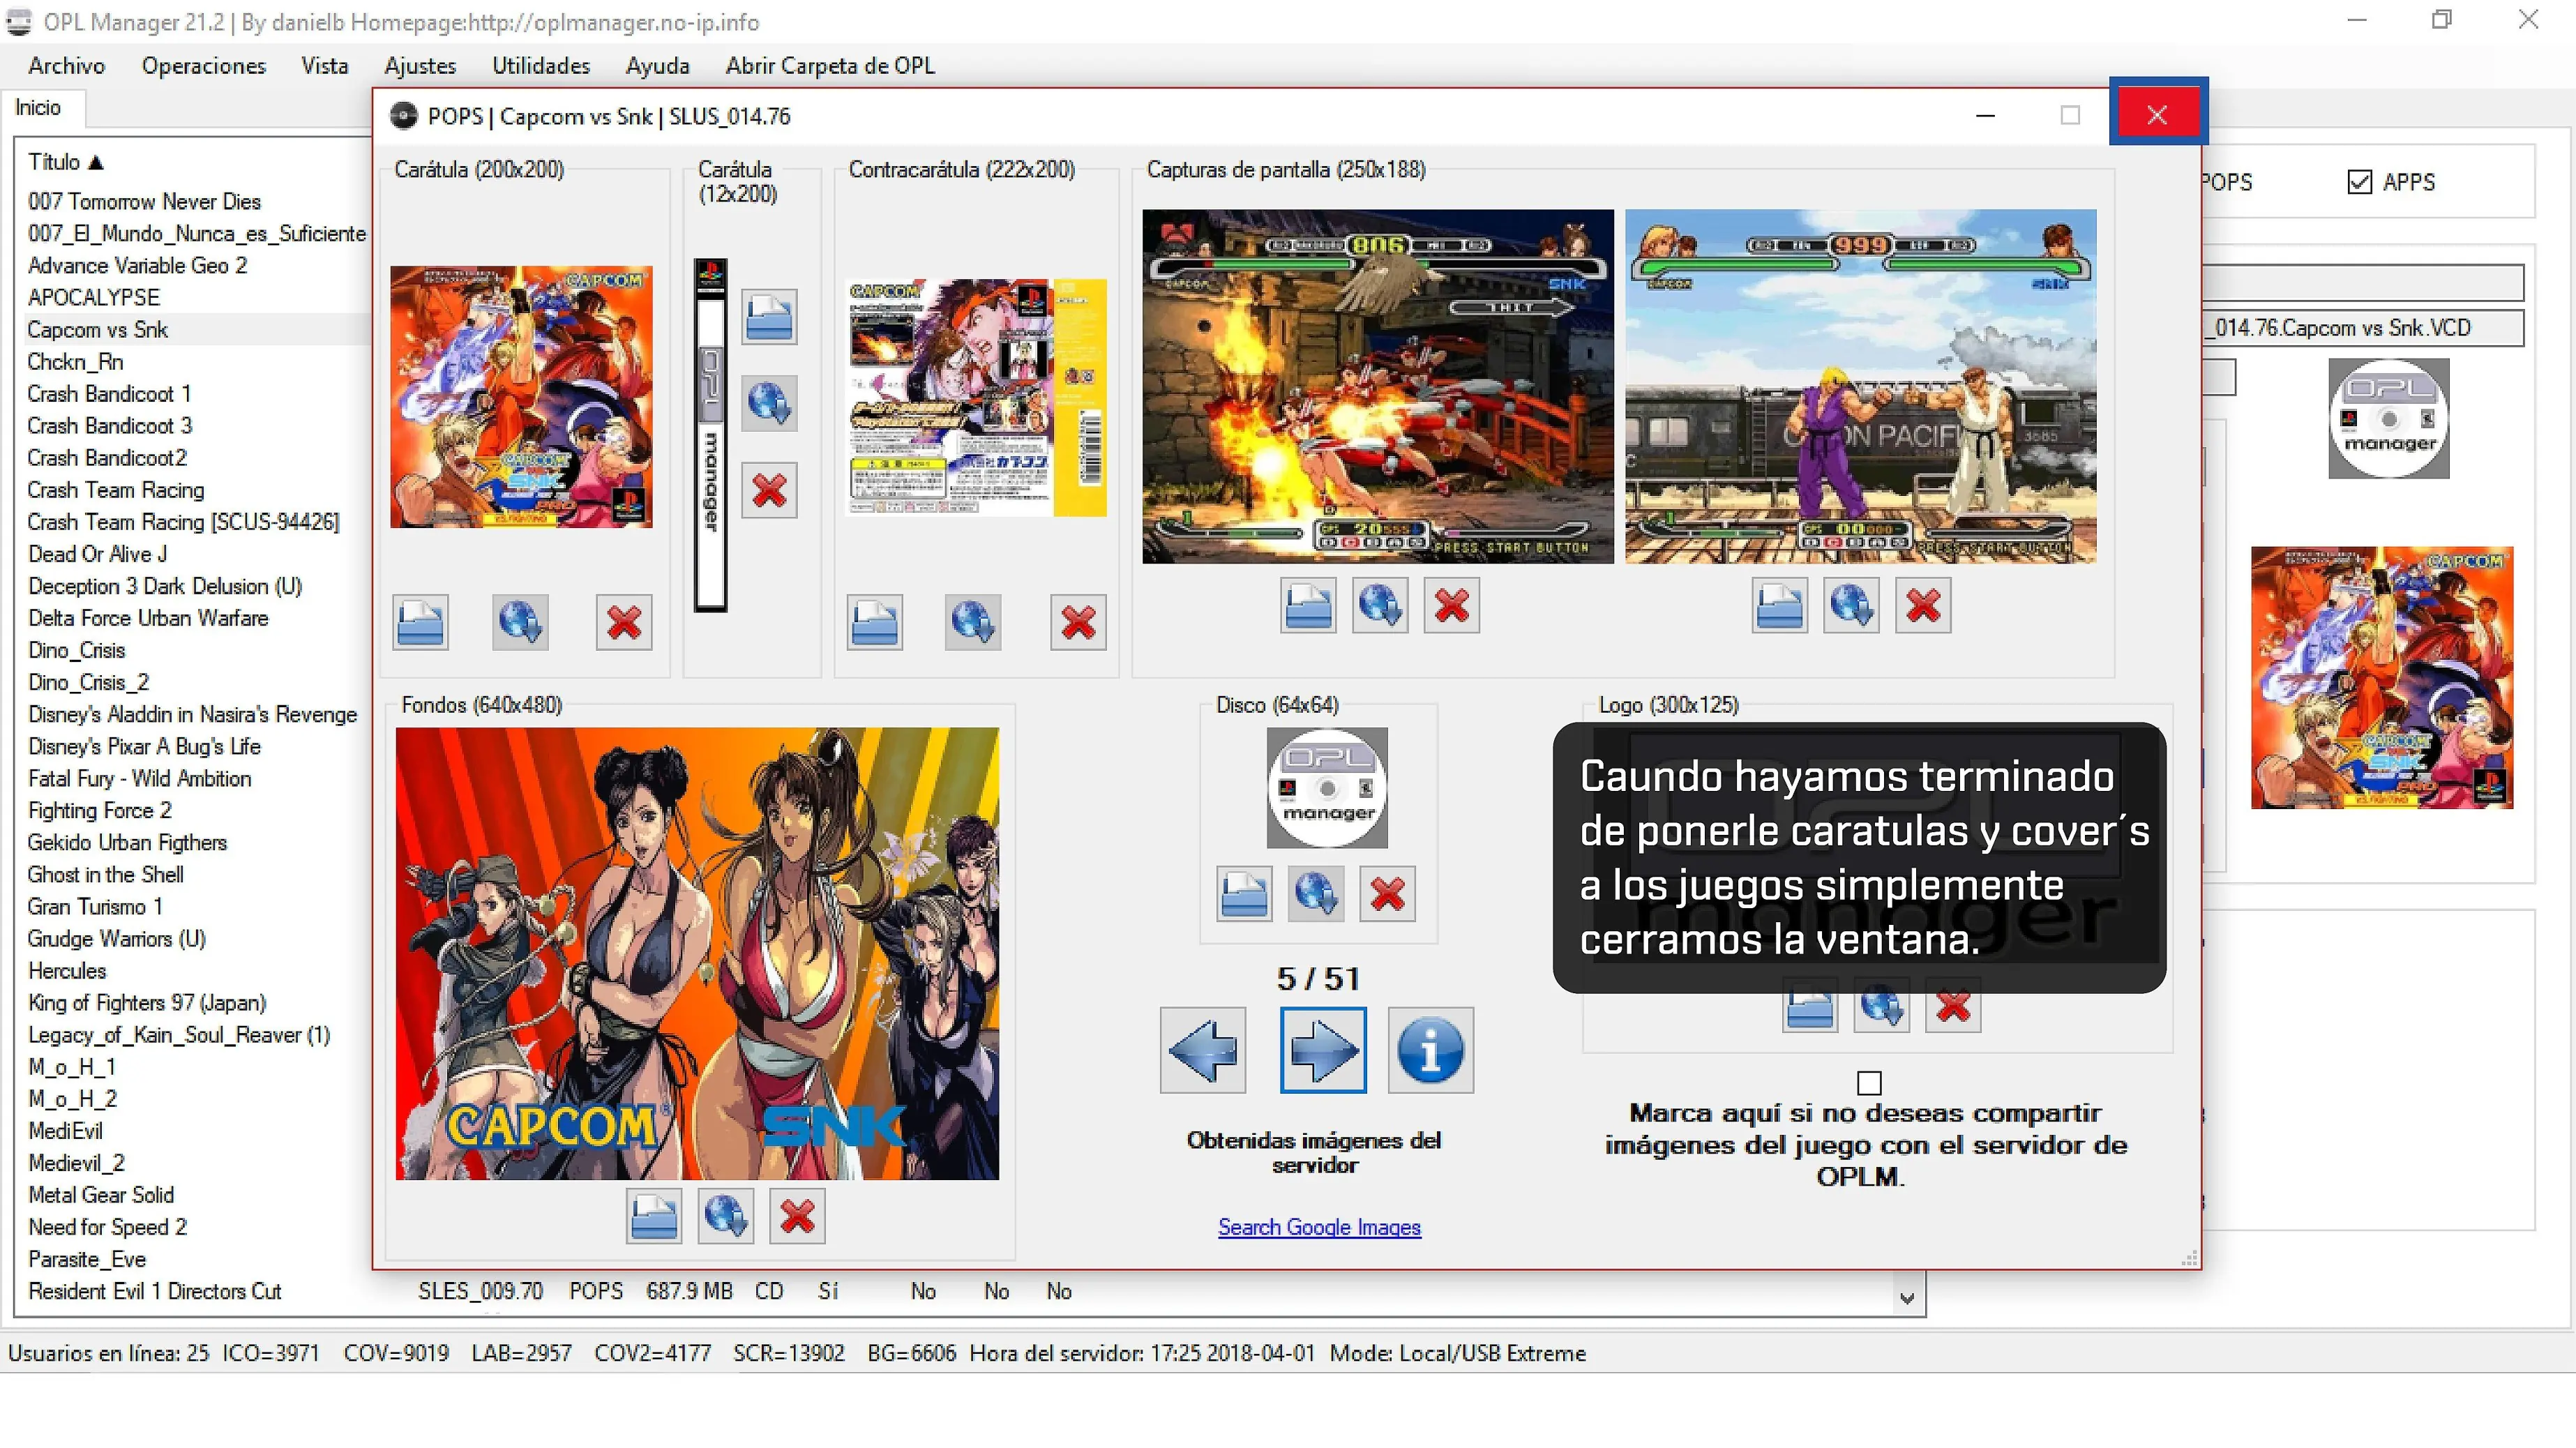The width and height of the screenshot is (2576, 1448).
Task: Open the Ajustes menu
Action: click(x=420, y=66)
